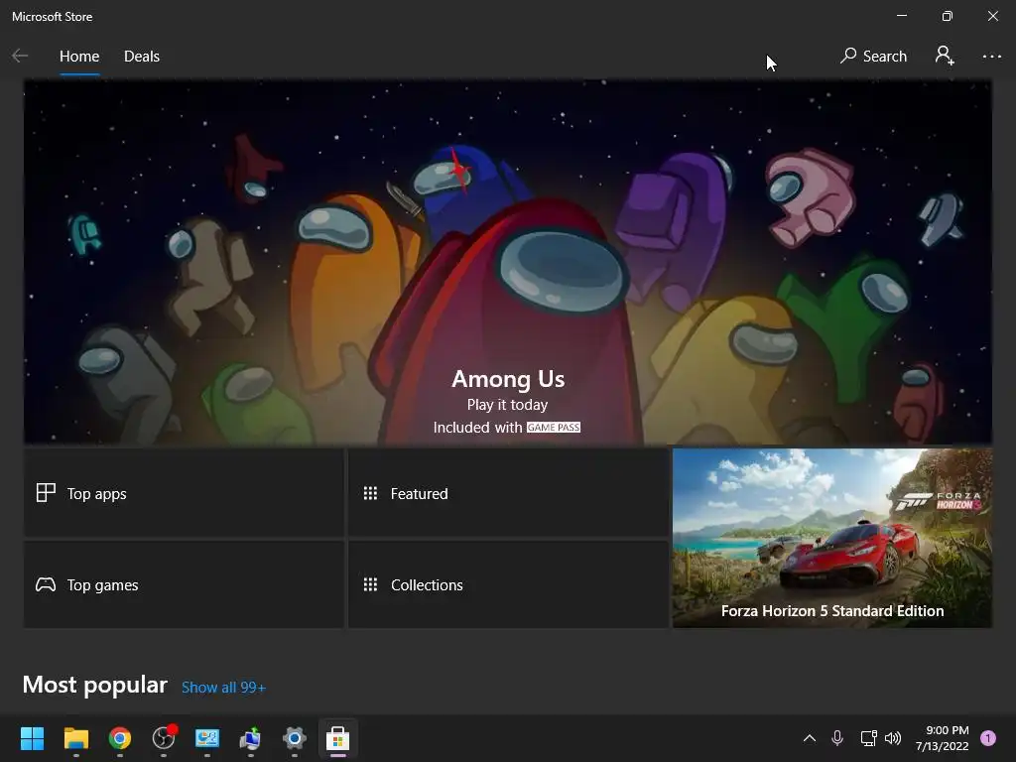The width and height of the screenshot is (1016, 762).
Task: Open Settings gear from the taskbar
Action: 294,738
